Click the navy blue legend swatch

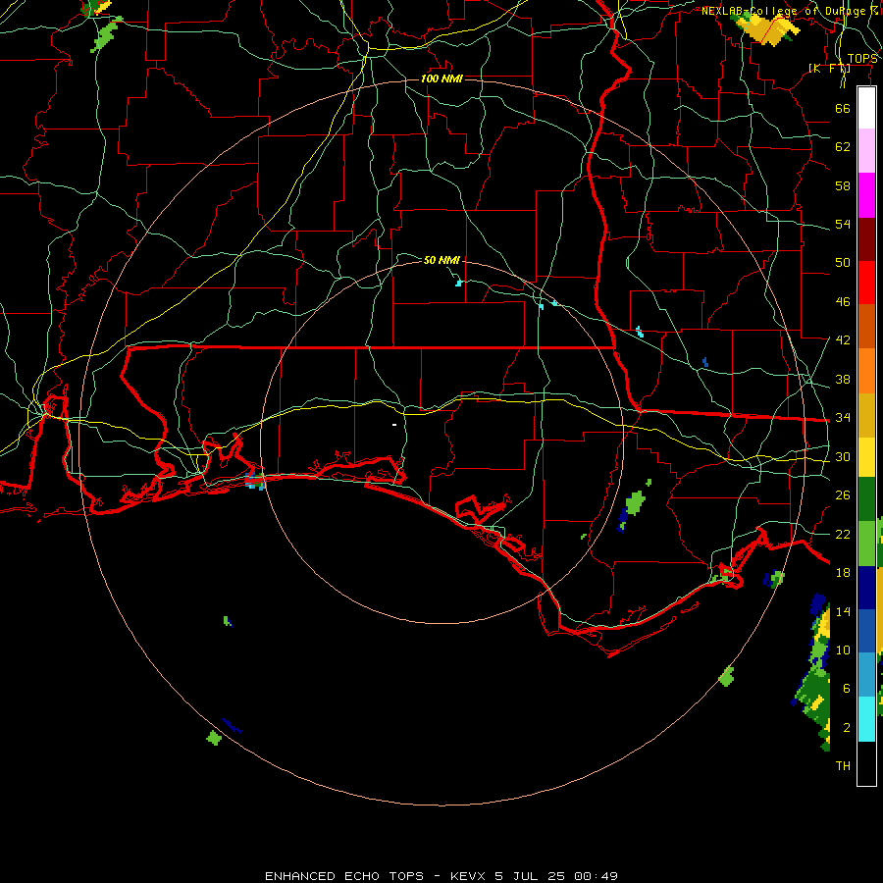[x=866, y=588]
